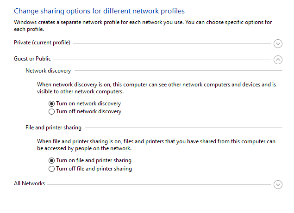The height and width of the screenshot is (213, 294).
Task: Collapse the Guest or Public chevron
Action: click(x=278, y=60)
